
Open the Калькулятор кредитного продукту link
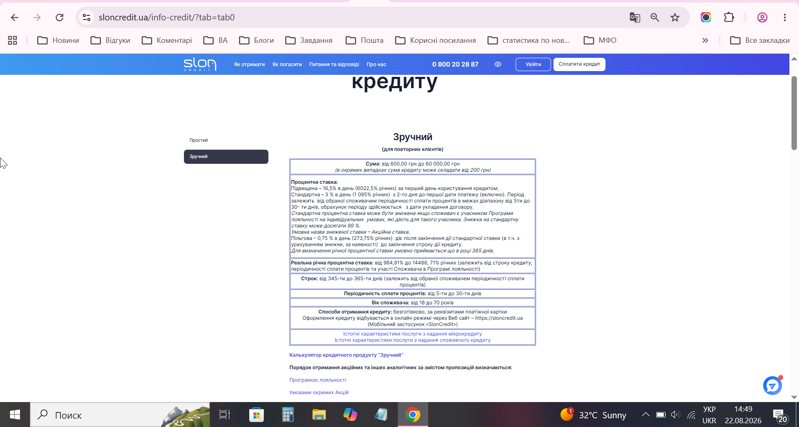(346, 355)
